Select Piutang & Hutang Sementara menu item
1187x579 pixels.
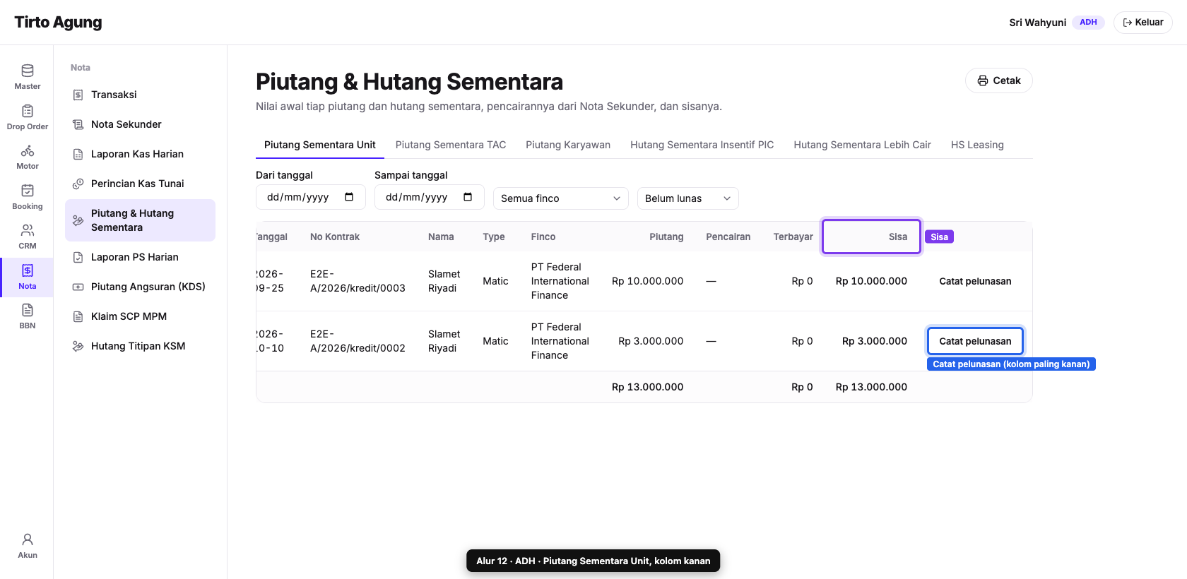coord(140,220)
